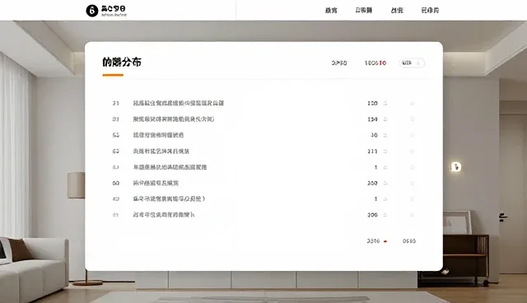Click the list row numbered 31
The image size is (527, 303).
pos(263,103)
